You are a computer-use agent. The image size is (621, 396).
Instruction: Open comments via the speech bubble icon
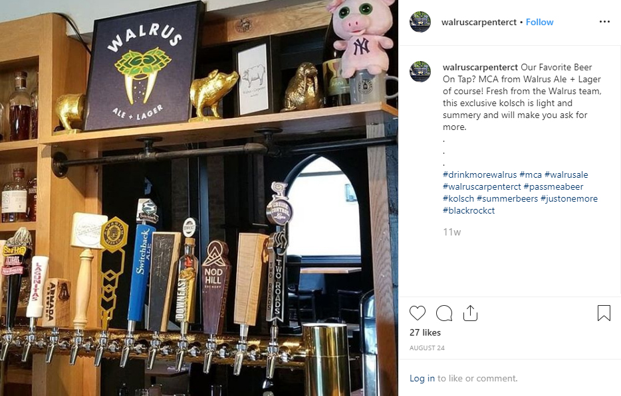coord(444,313)
